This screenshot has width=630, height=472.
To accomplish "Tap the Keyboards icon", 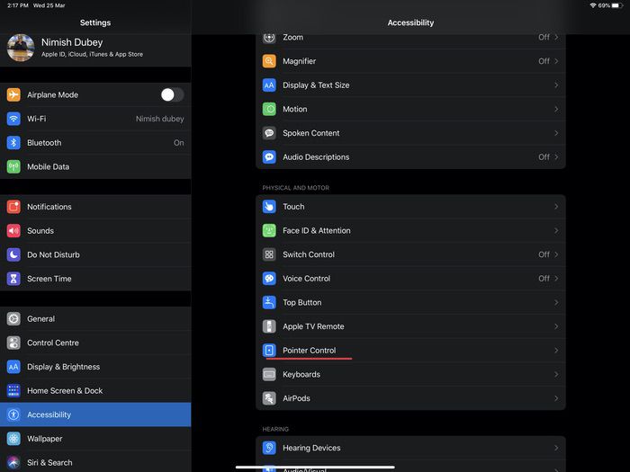I will tap(269, 375).
